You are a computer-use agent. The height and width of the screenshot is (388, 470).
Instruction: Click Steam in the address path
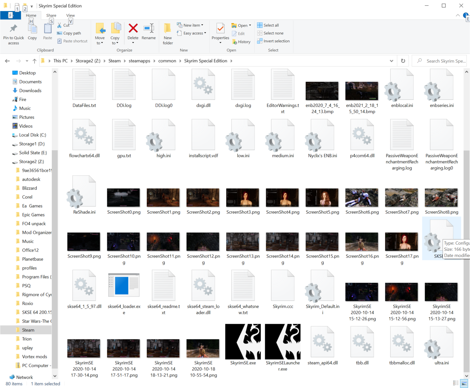[114, 61]
